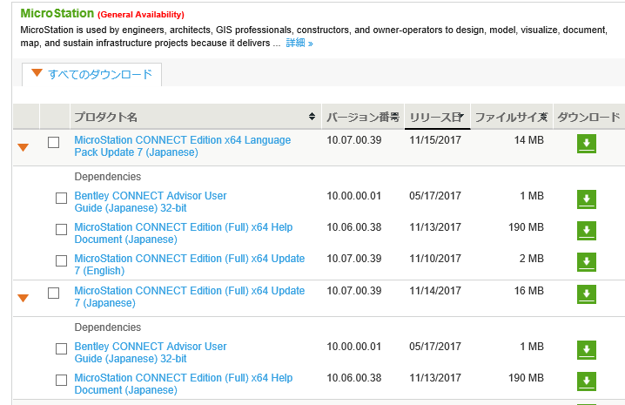Click (General Availability) red label

coord(141,14)
